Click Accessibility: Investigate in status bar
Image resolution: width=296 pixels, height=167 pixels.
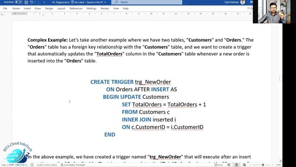coord(73,165)
